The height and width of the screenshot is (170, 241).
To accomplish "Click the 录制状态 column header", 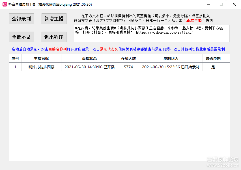I will (171, 58).
